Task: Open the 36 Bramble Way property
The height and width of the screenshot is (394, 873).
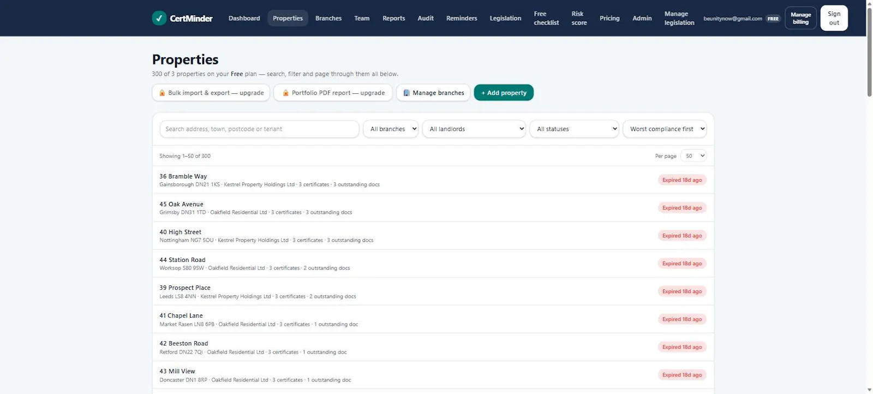Action: tap(433, 180)
